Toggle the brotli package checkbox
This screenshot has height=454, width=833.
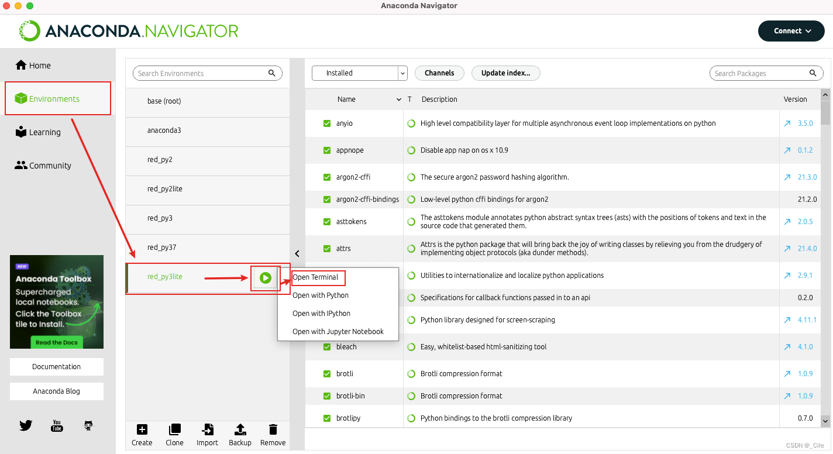(327, 374)
